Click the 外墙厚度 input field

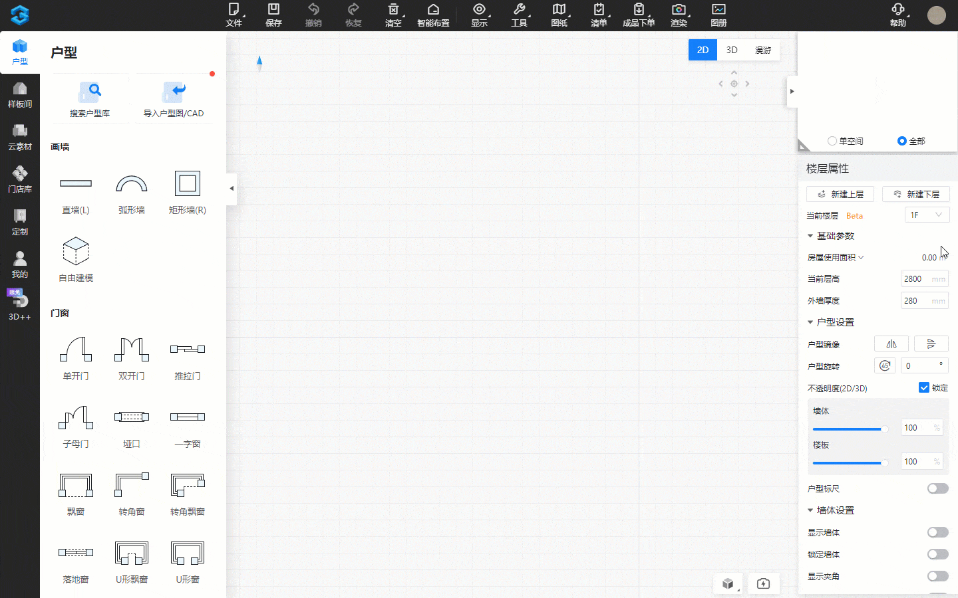pos(925,301)
